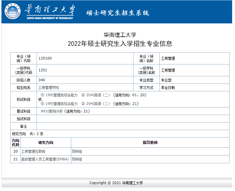This screenshot has height=191, width=235.
Task: Click the 拟招人数 label cell
Action: point(24,80)
